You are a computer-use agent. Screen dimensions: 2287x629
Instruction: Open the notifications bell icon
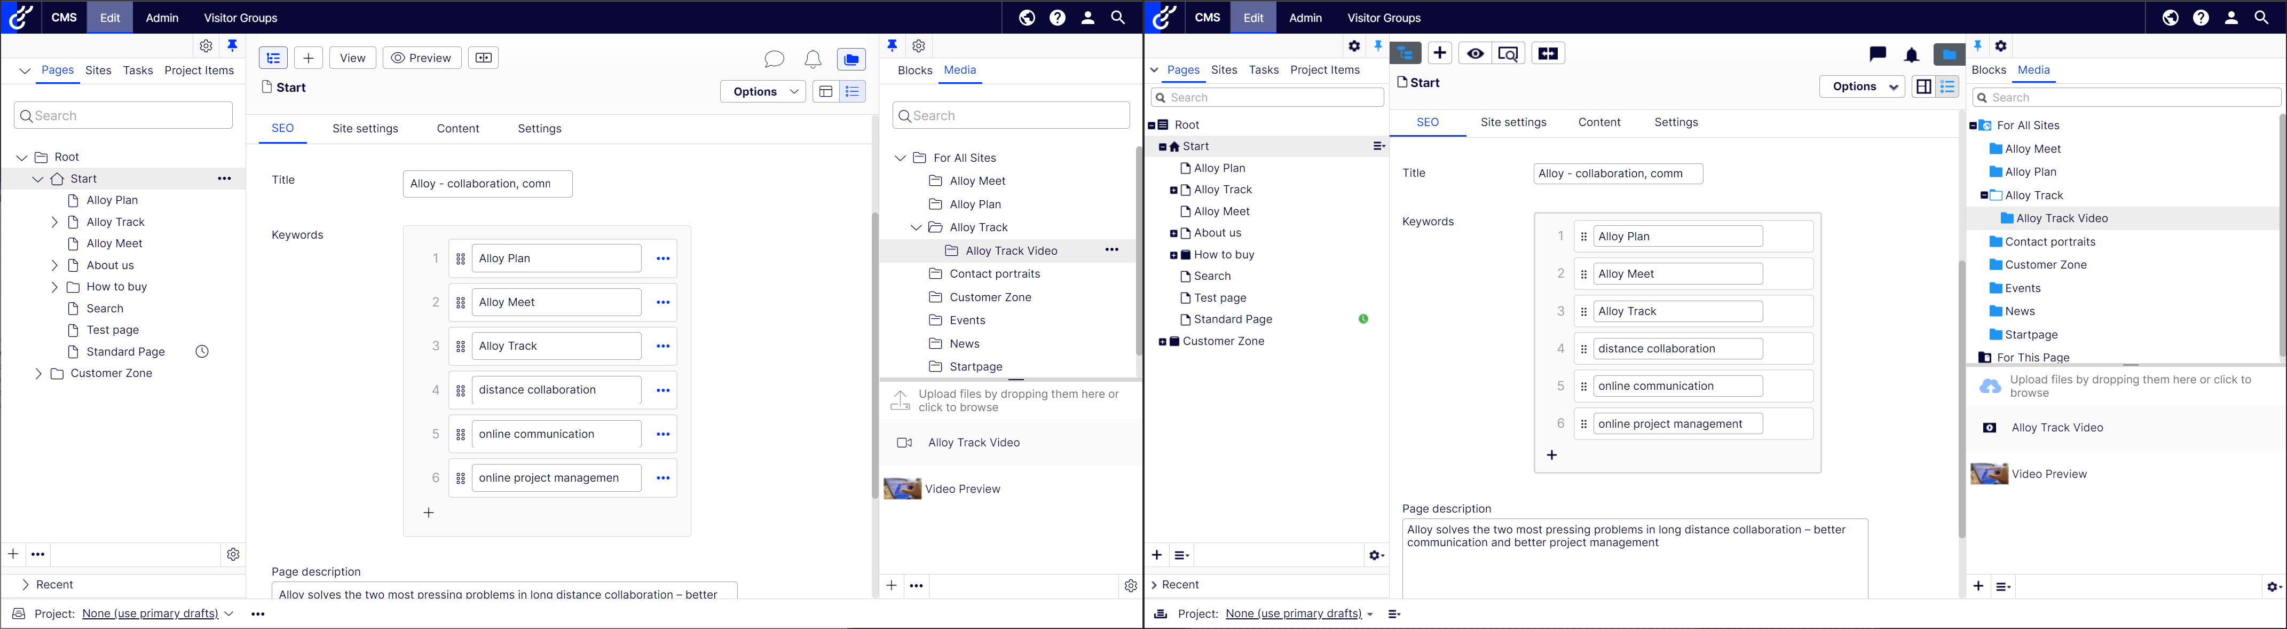[x=813, y=59]
